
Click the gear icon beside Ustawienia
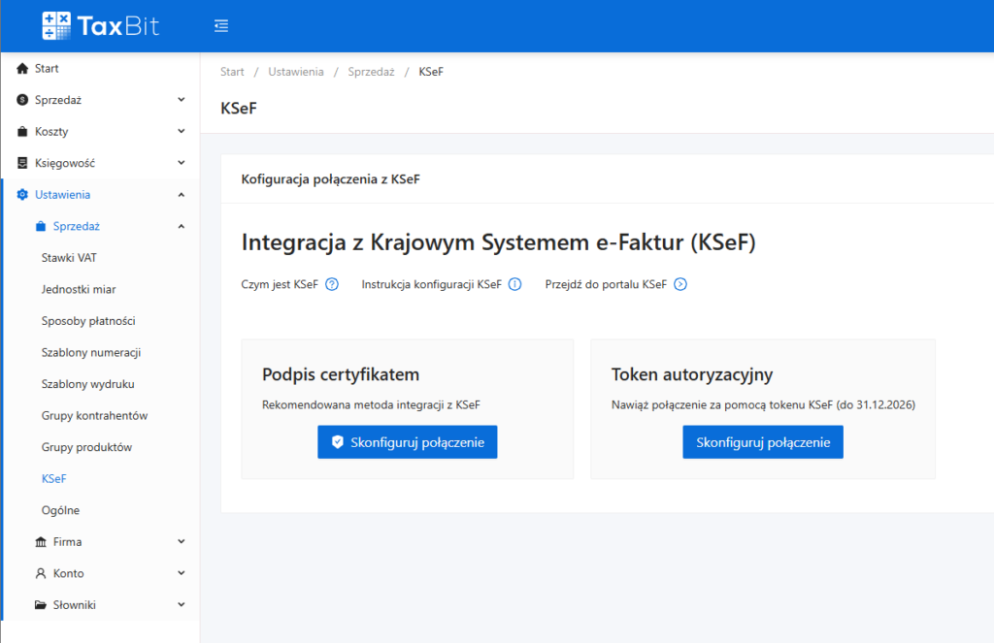pos(22,195)
